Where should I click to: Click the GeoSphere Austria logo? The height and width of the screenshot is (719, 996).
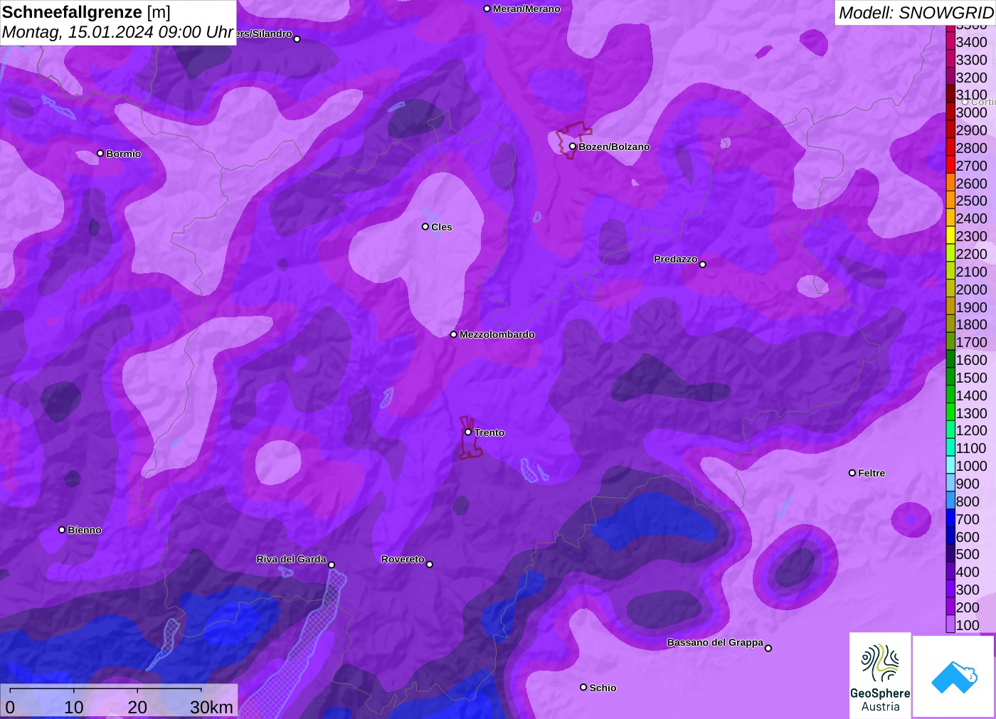(880, 676)
